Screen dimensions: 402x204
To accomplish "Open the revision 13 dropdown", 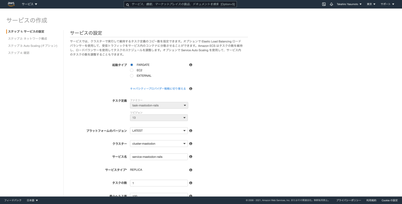I will (159, 118).
